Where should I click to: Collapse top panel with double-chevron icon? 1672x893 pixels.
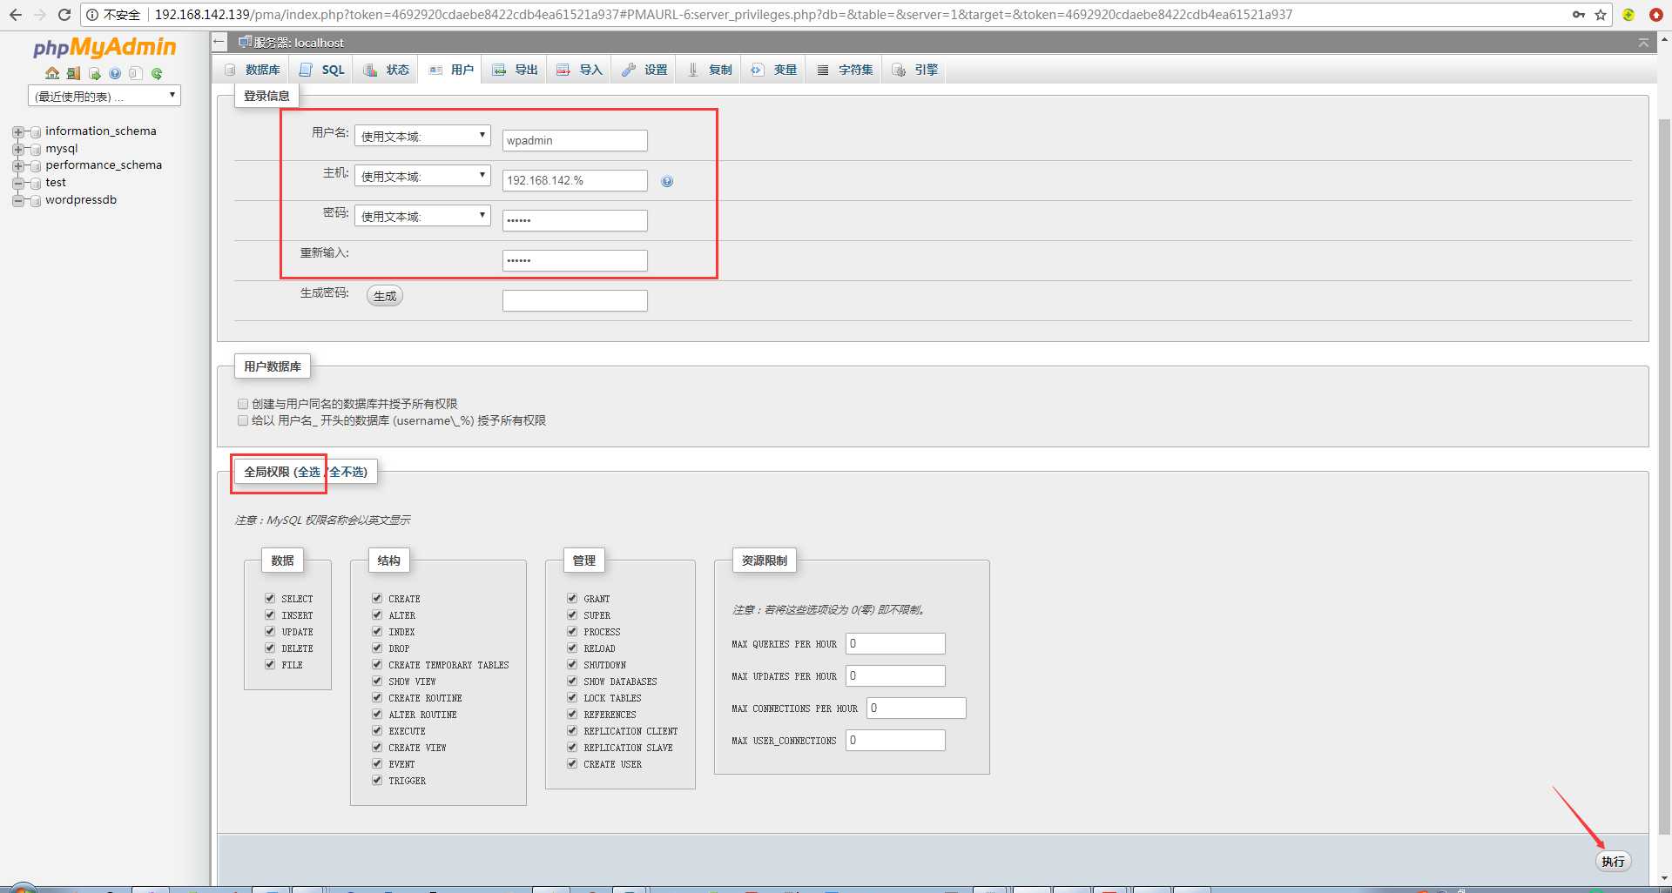(x=1643, y=42)
